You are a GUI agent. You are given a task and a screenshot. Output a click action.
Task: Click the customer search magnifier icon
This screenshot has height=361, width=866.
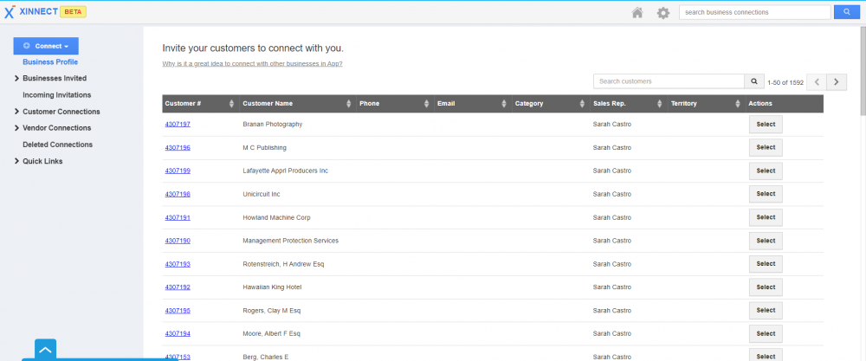click(754, 81)
